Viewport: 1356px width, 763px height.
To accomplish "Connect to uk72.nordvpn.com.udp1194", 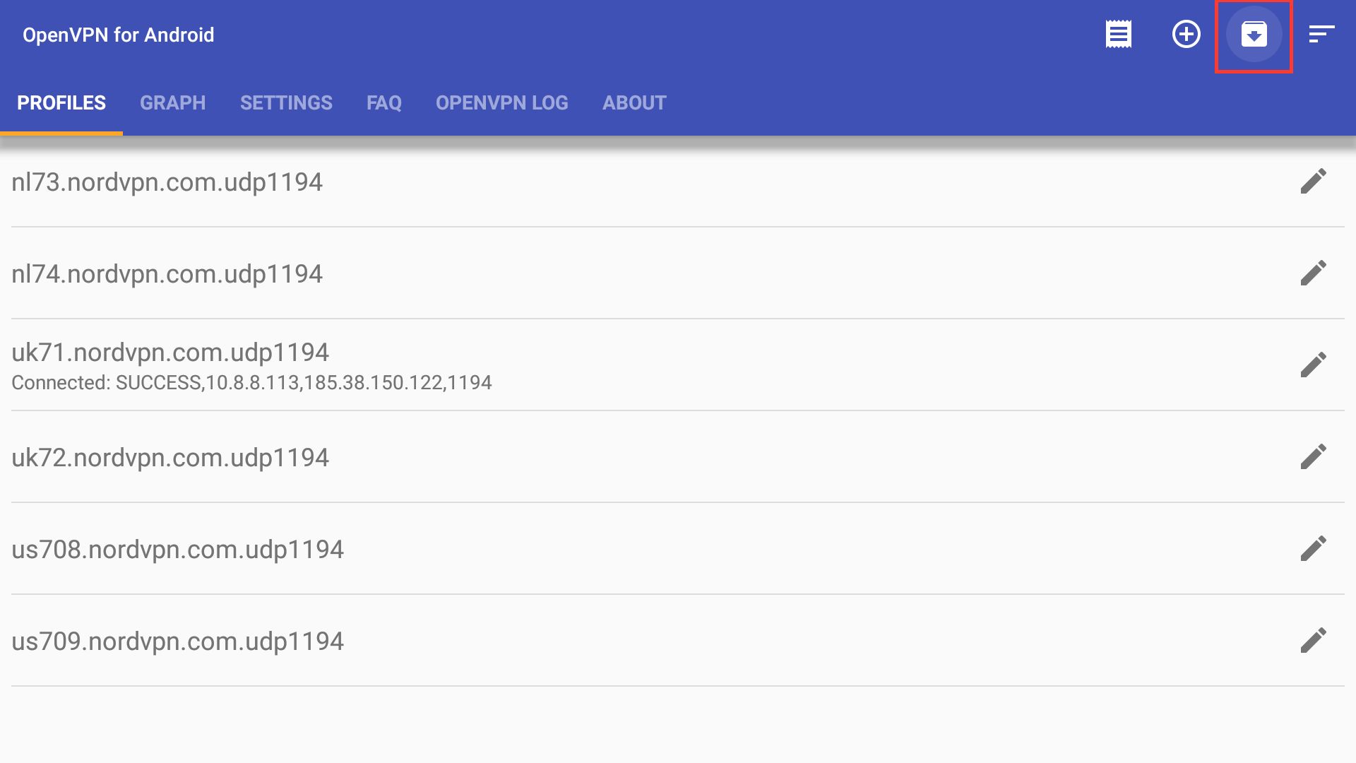I will (170, 458).
